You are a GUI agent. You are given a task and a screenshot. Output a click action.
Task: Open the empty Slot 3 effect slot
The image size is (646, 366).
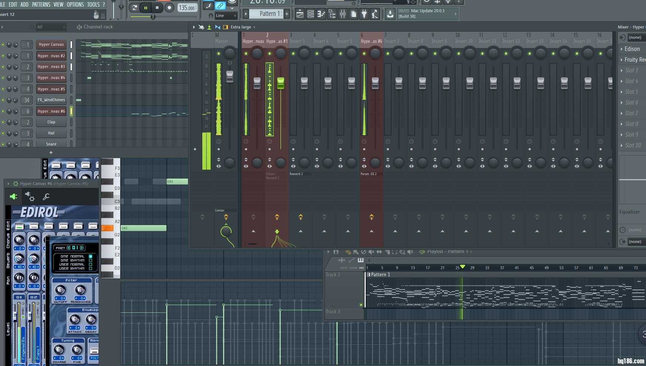[632, 70]
